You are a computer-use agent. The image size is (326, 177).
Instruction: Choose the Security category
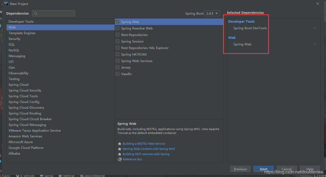60,39
